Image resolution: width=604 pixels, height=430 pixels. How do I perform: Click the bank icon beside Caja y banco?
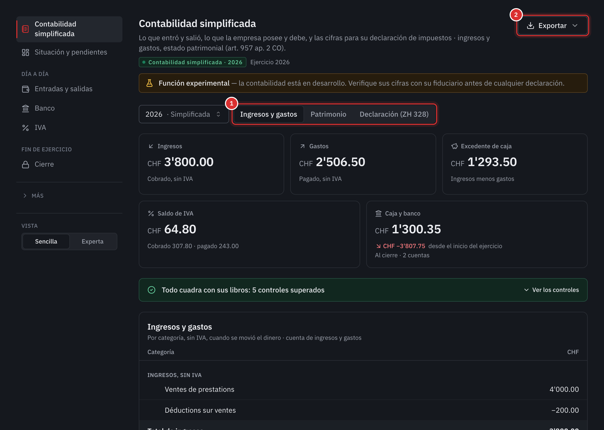[x=378, y=213]
